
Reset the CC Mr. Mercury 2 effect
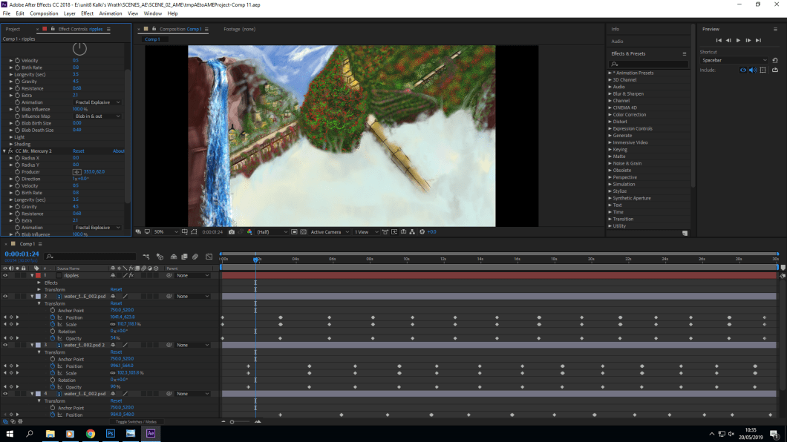point(78,151)
